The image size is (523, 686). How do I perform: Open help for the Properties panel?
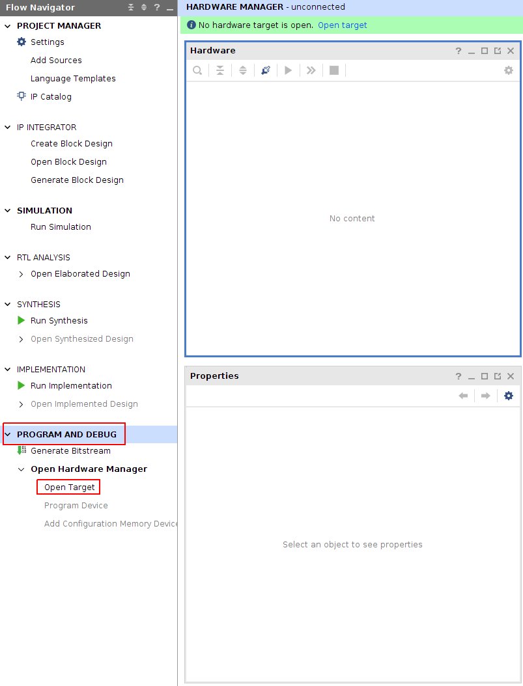[x=459, y=376]
